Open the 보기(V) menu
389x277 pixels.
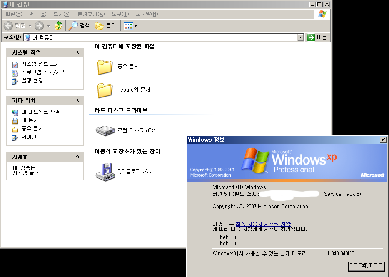pos(62,14)
